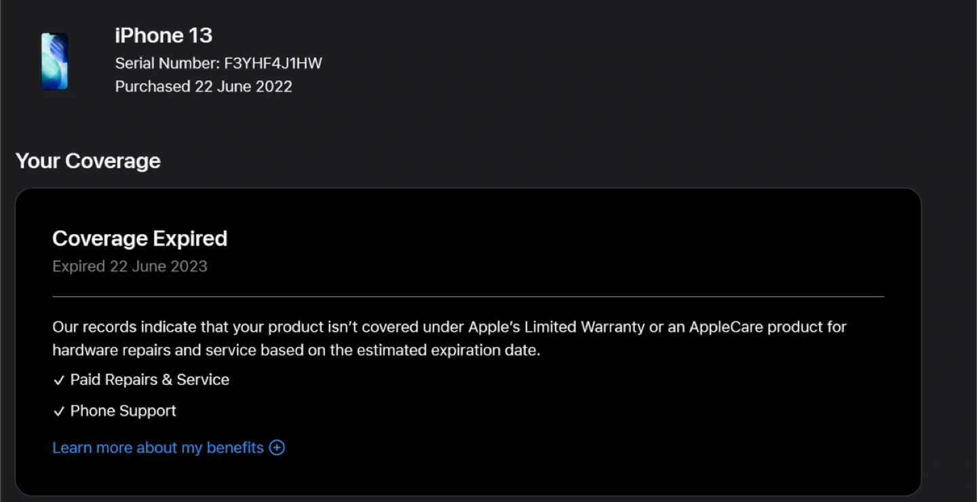Click the divider line under Coverage Expired
The height and width of the screenshot is (502, 977).
click(x=468, y=296)
